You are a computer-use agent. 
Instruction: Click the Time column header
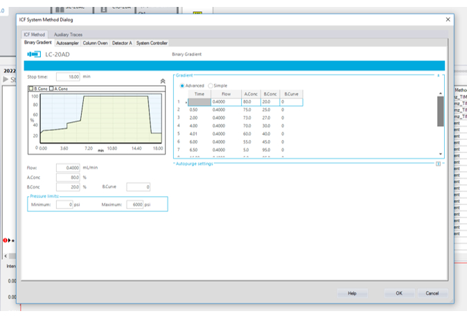click(x=200, y=94)
